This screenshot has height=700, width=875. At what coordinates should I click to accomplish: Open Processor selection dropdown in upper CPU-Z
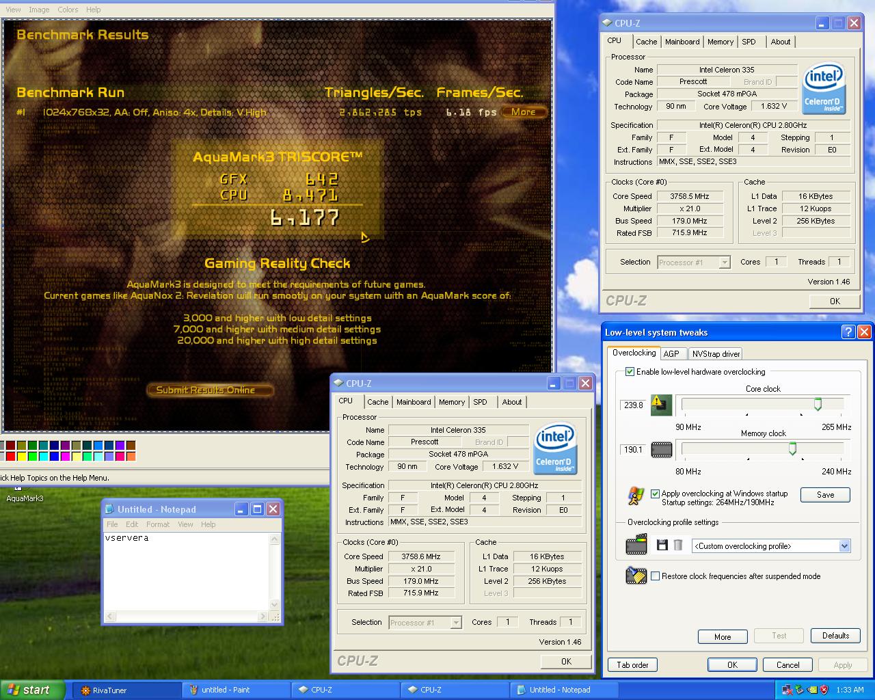click(725, 262)
